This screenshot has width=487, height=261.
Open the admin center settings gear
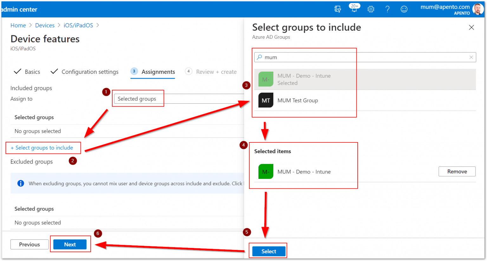point(371,9)
